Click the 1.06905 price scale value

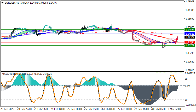point(190,2)
